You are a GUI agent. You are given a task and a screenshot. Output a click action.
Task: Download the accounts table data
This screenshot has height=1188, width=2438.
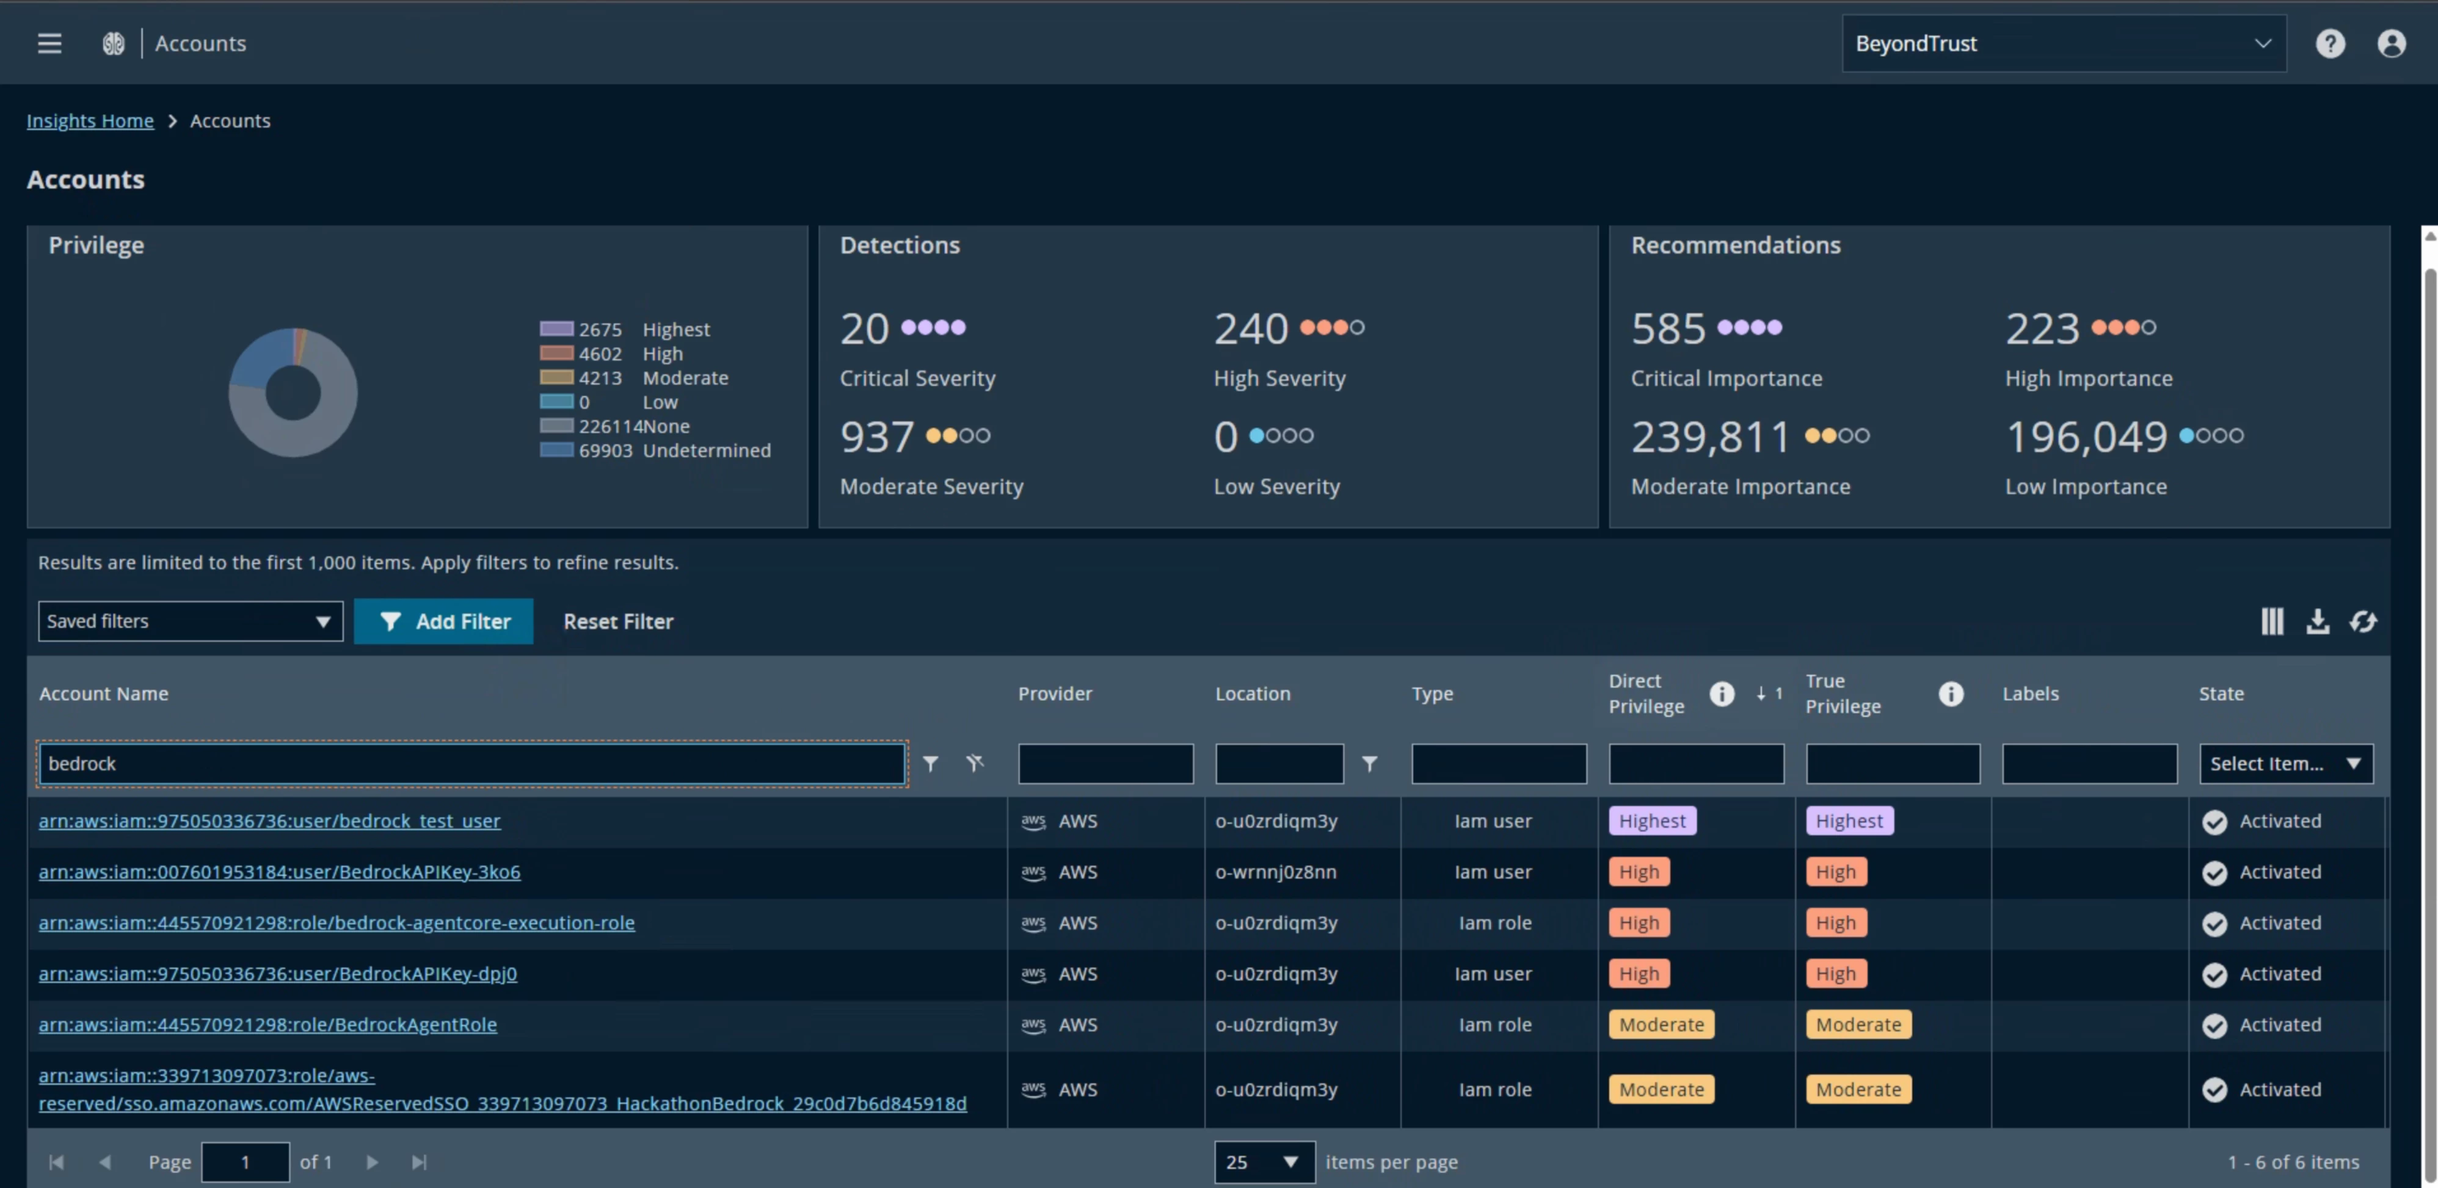point(2317,621)
